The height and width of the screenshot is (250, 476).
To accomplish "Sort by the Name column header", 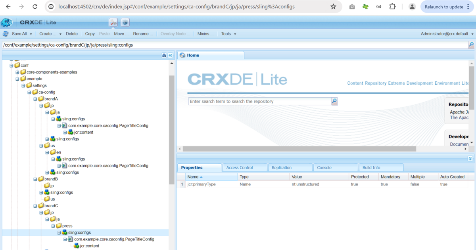I will (x=211, y=177).
